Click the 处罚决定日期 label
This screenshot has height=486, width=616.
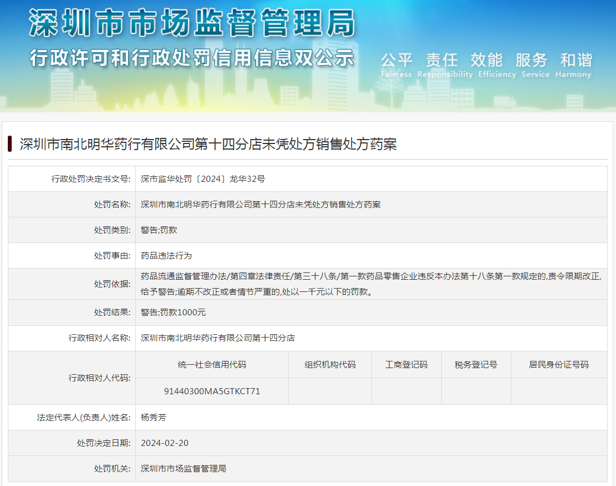[104, 443]
